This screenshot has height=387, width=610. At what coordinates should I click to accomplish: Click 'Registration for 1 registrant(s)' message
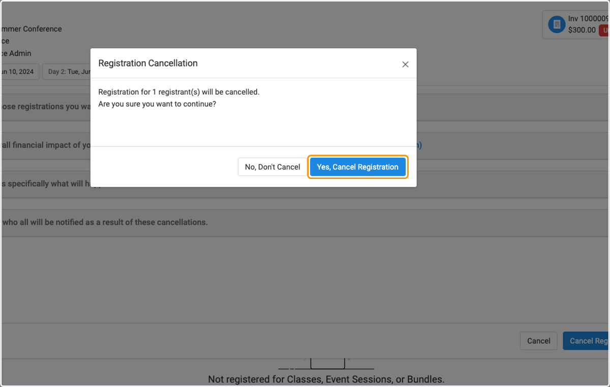click(179, 92)
